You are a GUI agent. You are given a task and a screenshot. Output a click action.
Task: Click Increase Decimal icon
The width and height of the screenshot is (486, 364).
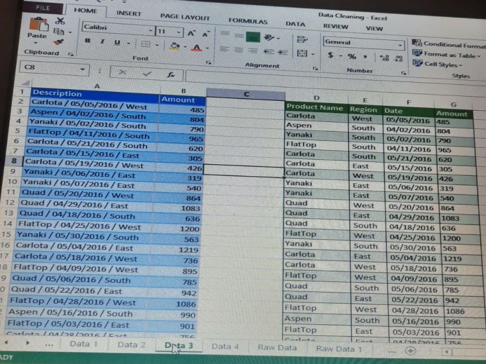[384, 58]
